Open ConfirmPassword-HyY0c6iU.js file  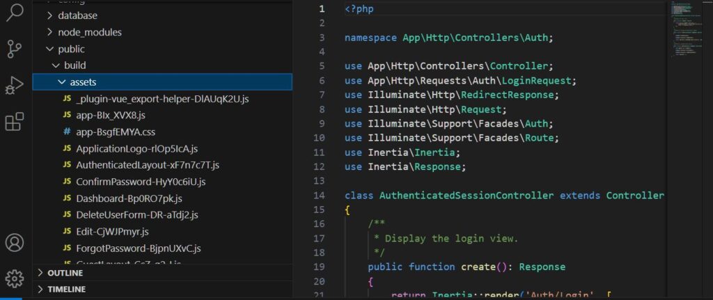click(x=141, y=182)
